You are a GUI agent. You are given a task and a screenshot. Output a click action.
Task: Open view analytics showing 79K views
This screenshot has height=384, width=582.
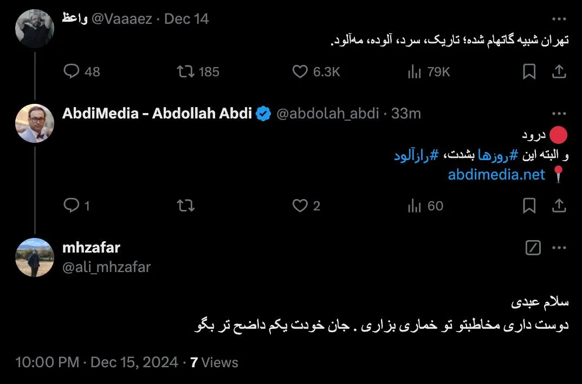point(416,71)
